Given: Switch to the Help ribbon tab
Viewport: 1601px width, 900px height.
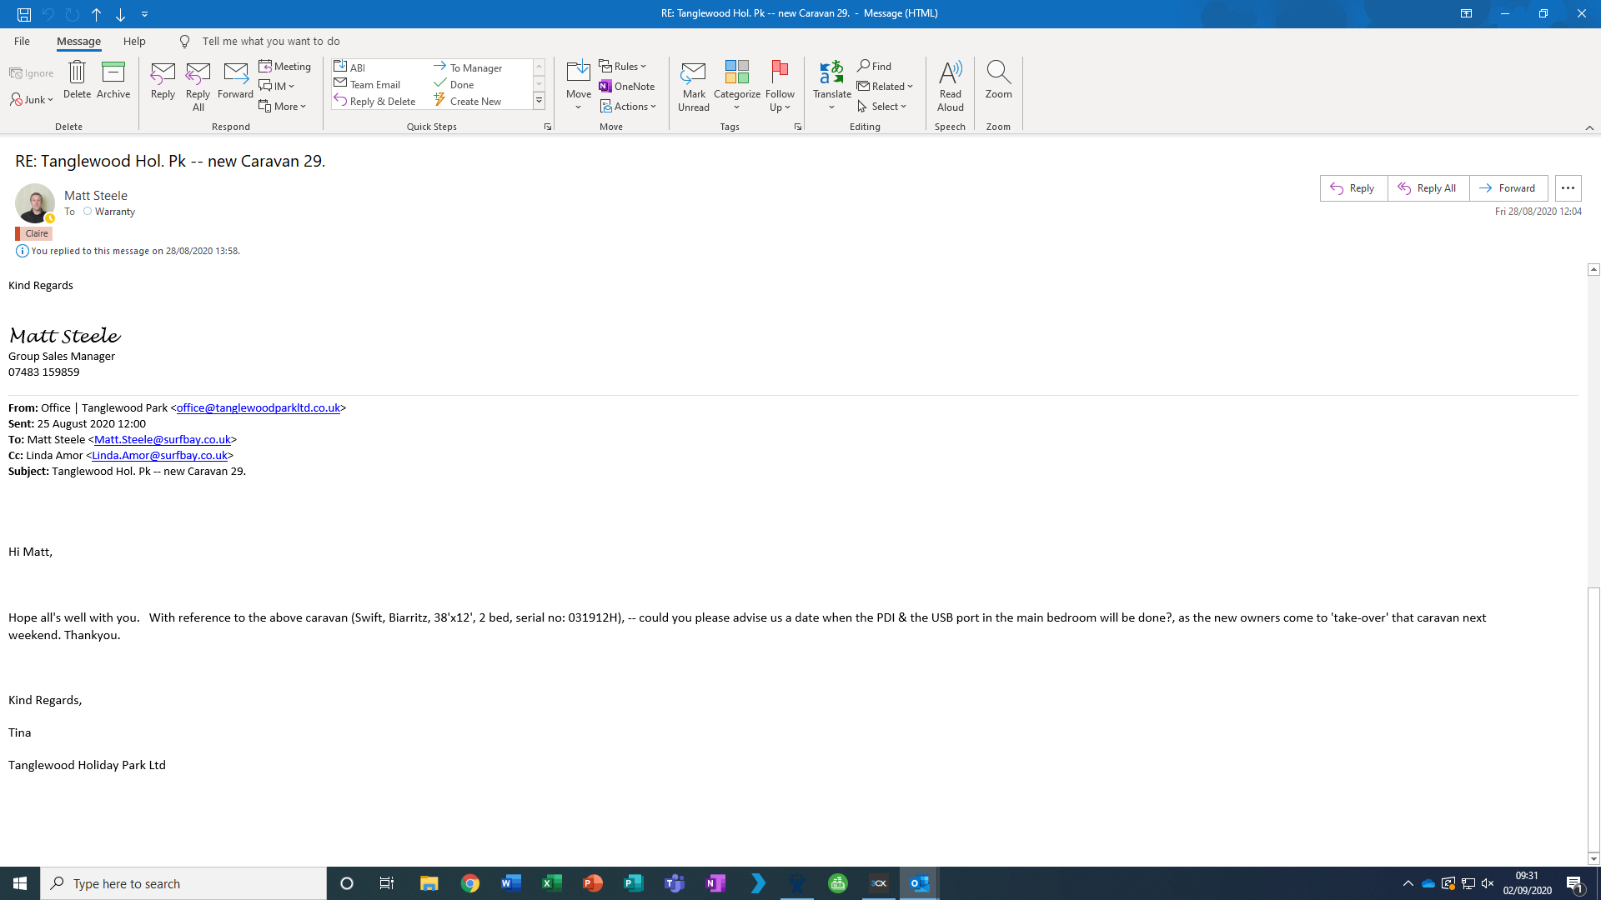Looking at the screenshot, I should point(134,41).
